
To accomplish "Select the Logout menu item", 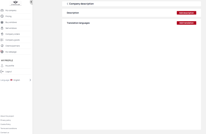I will click(15, 72).
